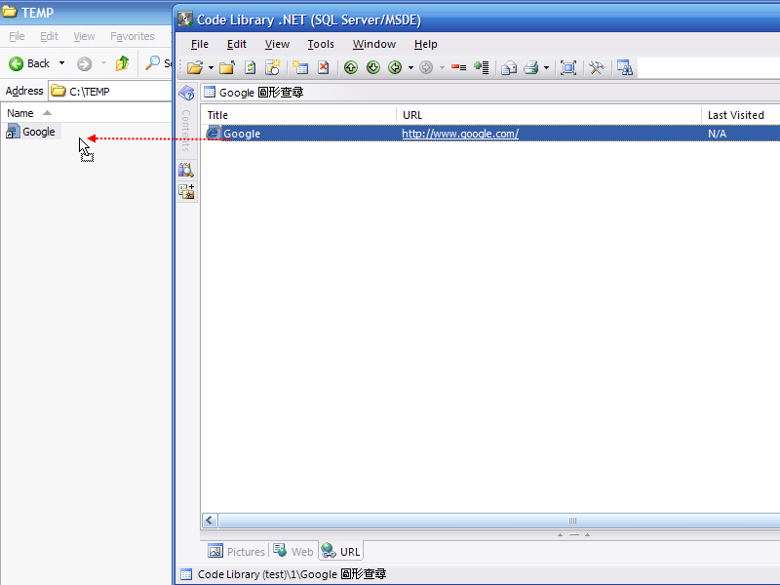
Task: Click the Options tools (hammer and wrench) icon
Action: coord(597,67)
